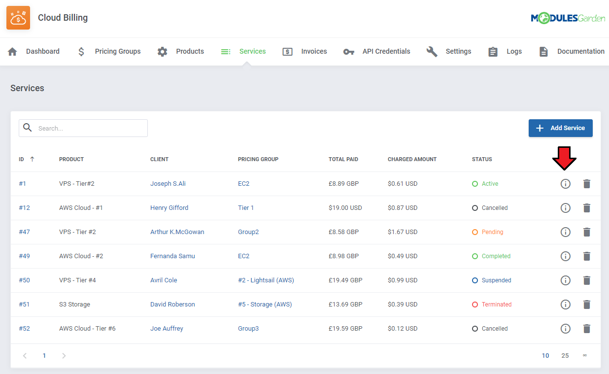Click the Add Service button
This screenshot has width=609, height=374.
click(x=561, y=128)
